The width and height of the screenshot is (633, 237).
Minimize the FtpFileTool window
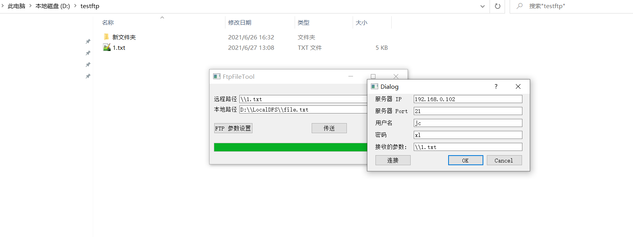click(351, 76)
